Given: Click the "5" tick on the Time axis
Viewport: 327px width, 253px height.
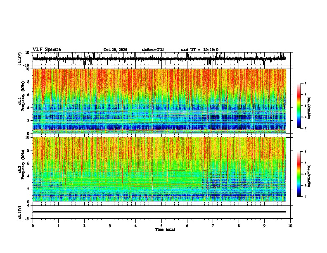Looking at the screenshot, I should pyautogui.click(x=161, y=226).
